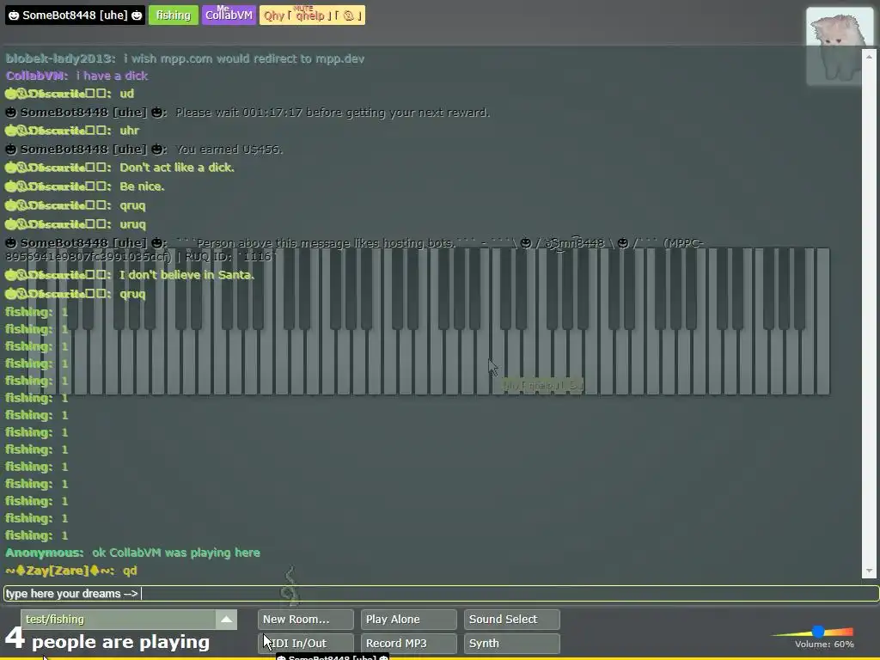Focus the chat message input field
Image resolution: width=880 pixels, height=660 pixels.
441,594
